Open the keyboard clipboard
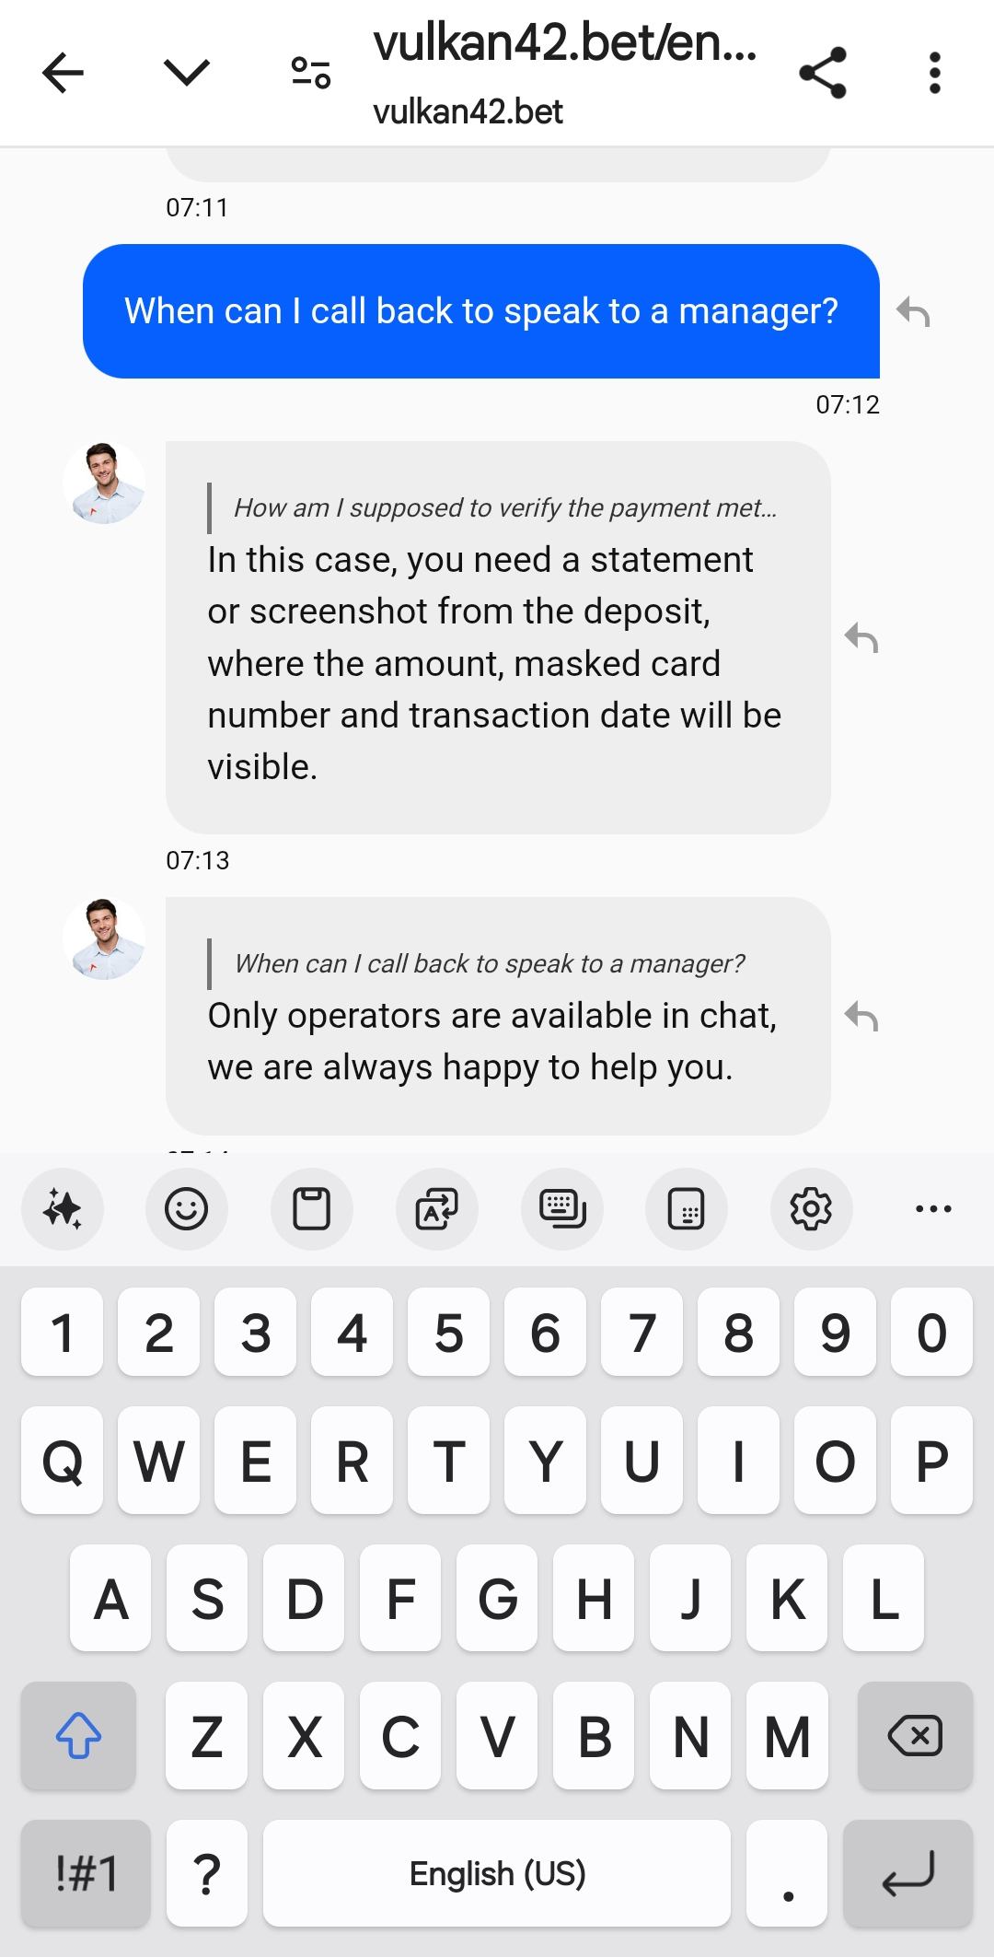 tap(312, 1208)
